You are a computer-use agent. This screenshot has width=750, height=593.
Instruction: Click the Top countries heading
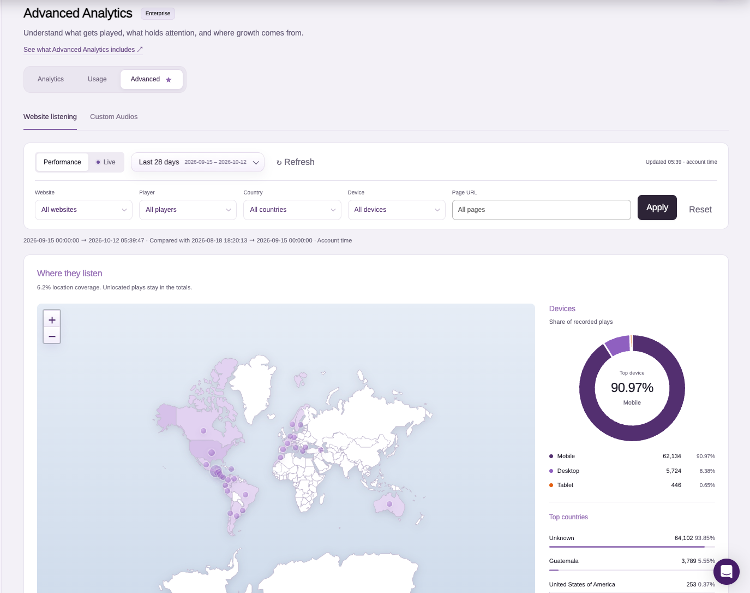click(568, 517)
